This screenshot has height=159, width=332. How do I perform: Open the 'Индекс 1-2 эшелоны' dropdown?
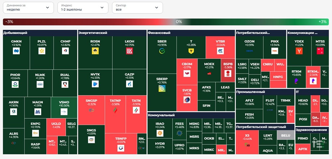point(83,8)
